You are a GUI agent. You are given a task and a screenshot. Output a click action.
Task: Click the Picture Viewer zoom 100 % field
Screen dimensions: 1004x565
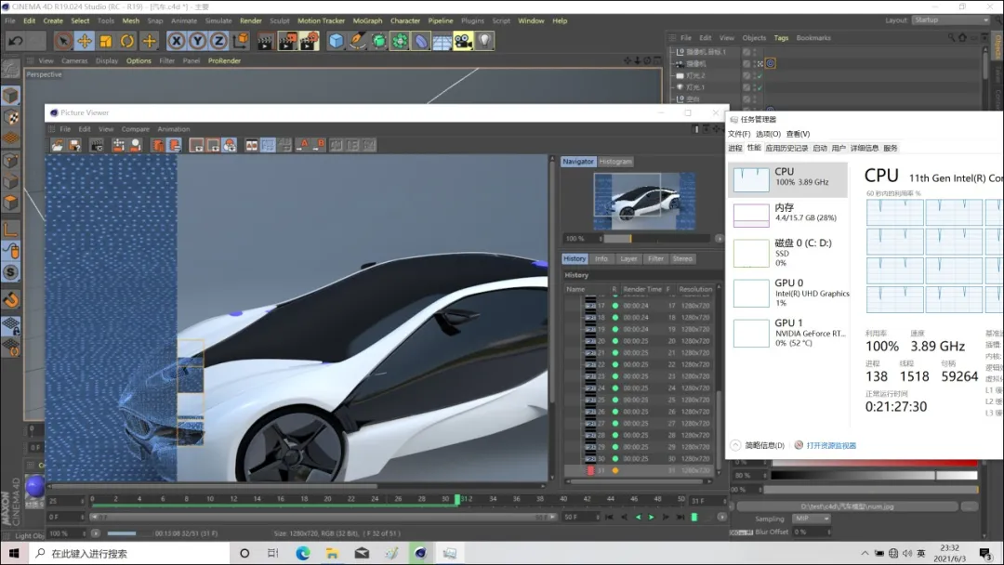point(69,533)
